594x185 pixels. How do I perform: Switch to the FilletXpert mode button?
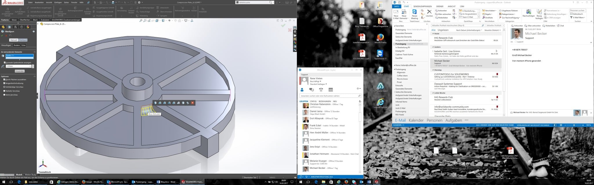tap(23, 40)
